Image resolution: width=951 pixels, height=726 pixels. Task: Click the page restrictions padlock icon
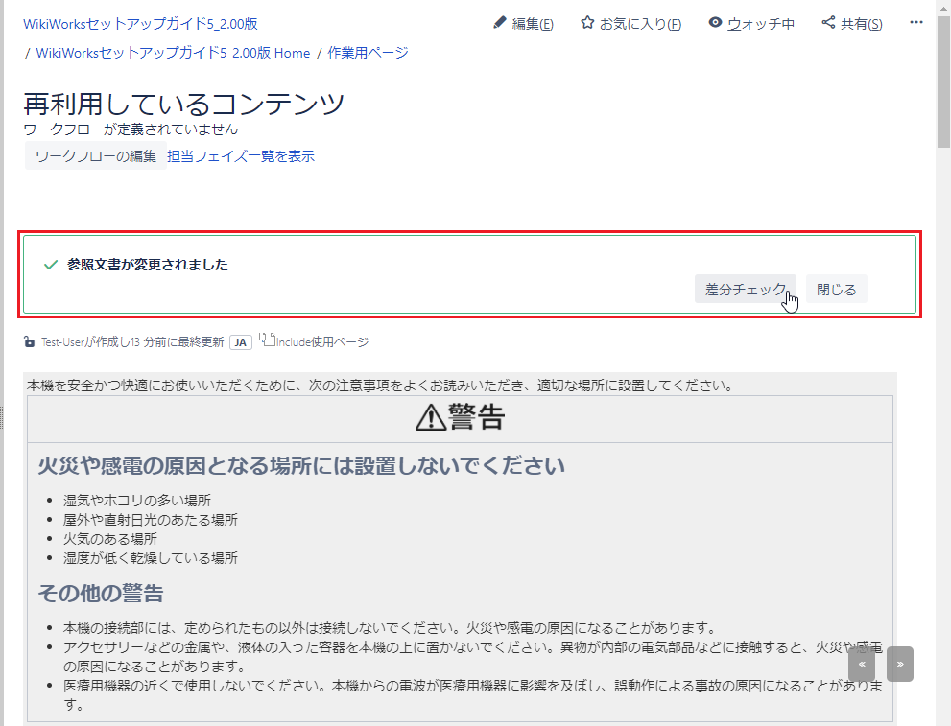click(x=30, y=342)
